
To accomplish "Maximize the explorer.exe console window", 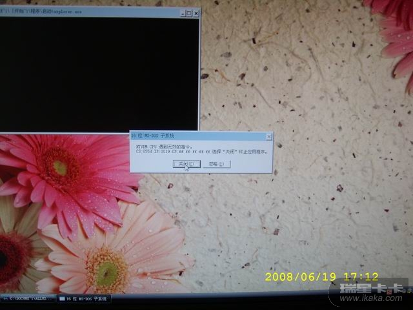I will coord(189,13).
